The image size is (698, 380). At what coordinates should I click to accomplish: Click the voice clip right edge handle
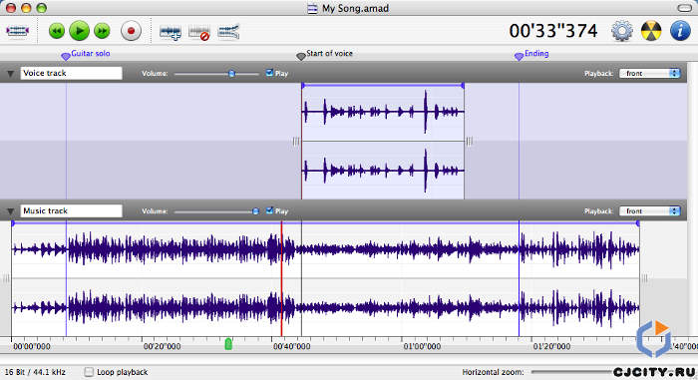(469, 142)
